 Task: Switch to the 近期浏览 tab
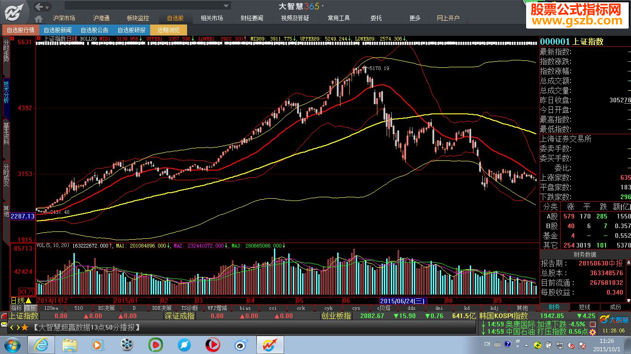pos(168,30)
